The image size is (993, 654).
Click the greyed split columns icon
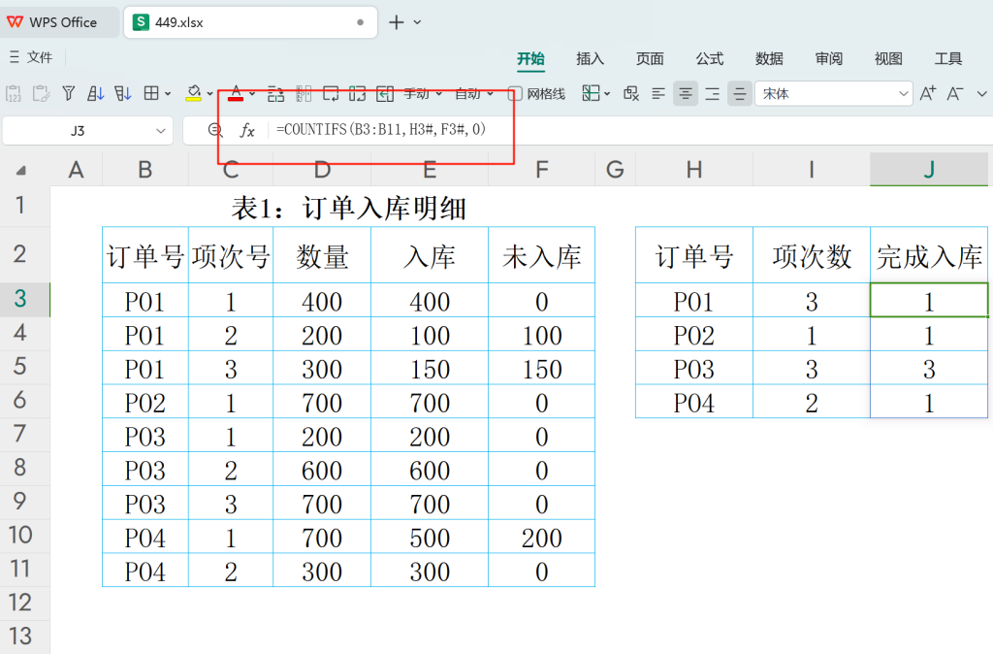[304, 94]
